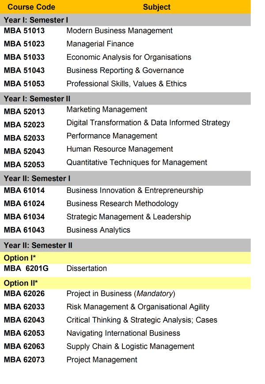Image resolution: width=265 pixels, height=384 pixels.
Task: Click Strategic Management & Leadership text
Action: point(129,217)
